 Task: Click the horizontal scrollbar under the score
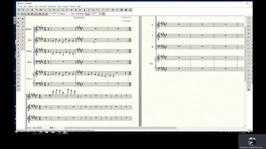click(x=121, y=128)
